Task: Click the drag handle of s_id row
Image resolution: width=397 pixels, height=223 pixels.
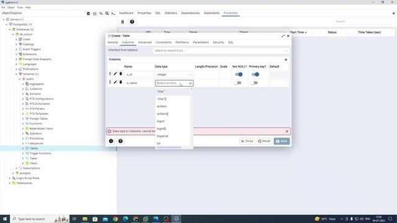Action: [x=110, y=74]
